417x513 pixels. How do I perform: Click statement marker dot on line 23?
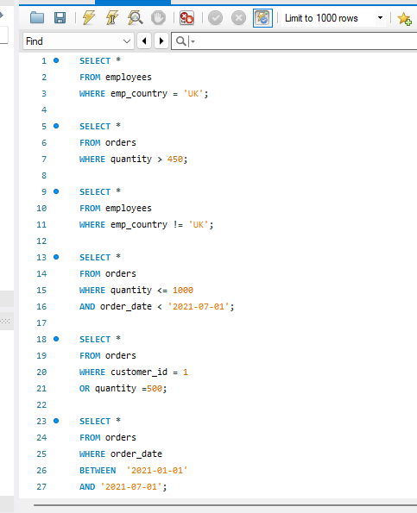click(56, 421)
